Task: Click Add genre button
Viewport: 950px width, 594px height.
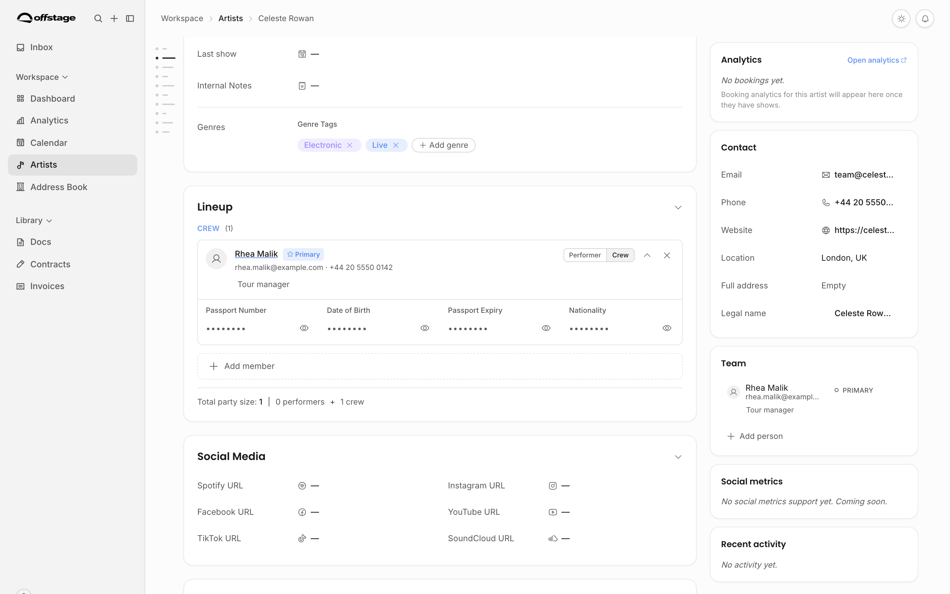Action: coord(444,145)
